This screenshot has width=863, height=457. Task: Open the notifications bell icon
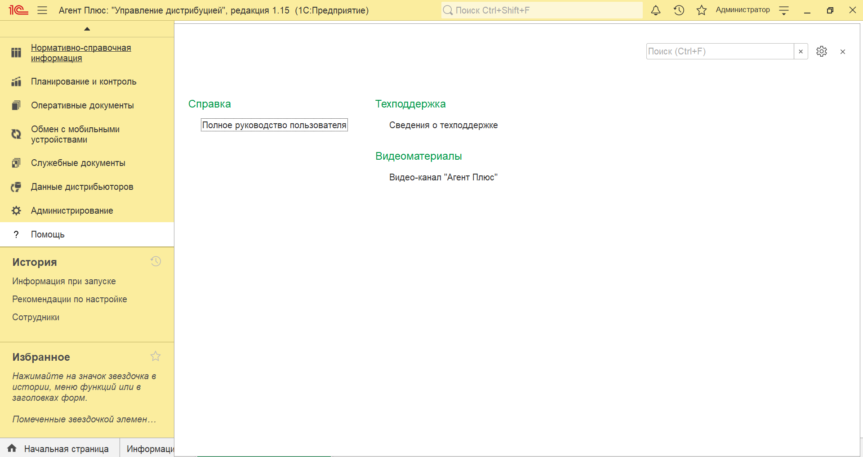656,10
